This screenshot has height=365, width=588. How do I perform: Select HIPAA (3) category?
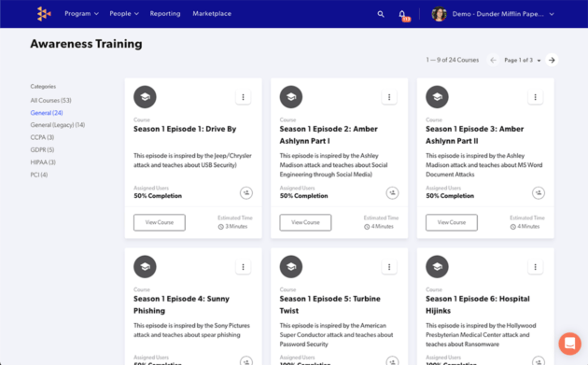coord(43,162)
